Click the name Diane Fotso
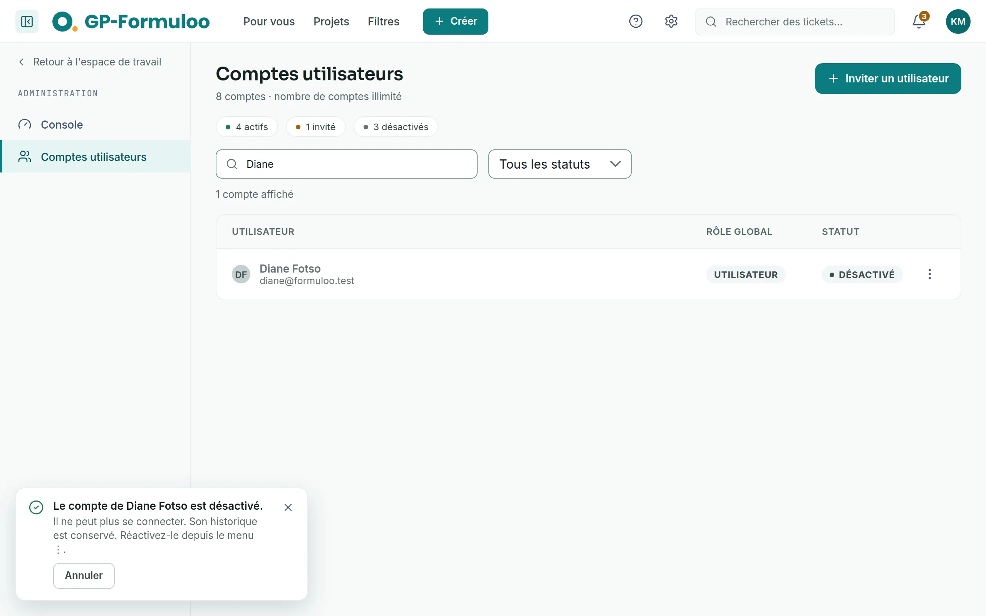986x616 pixels. click(x=290, y=268)
